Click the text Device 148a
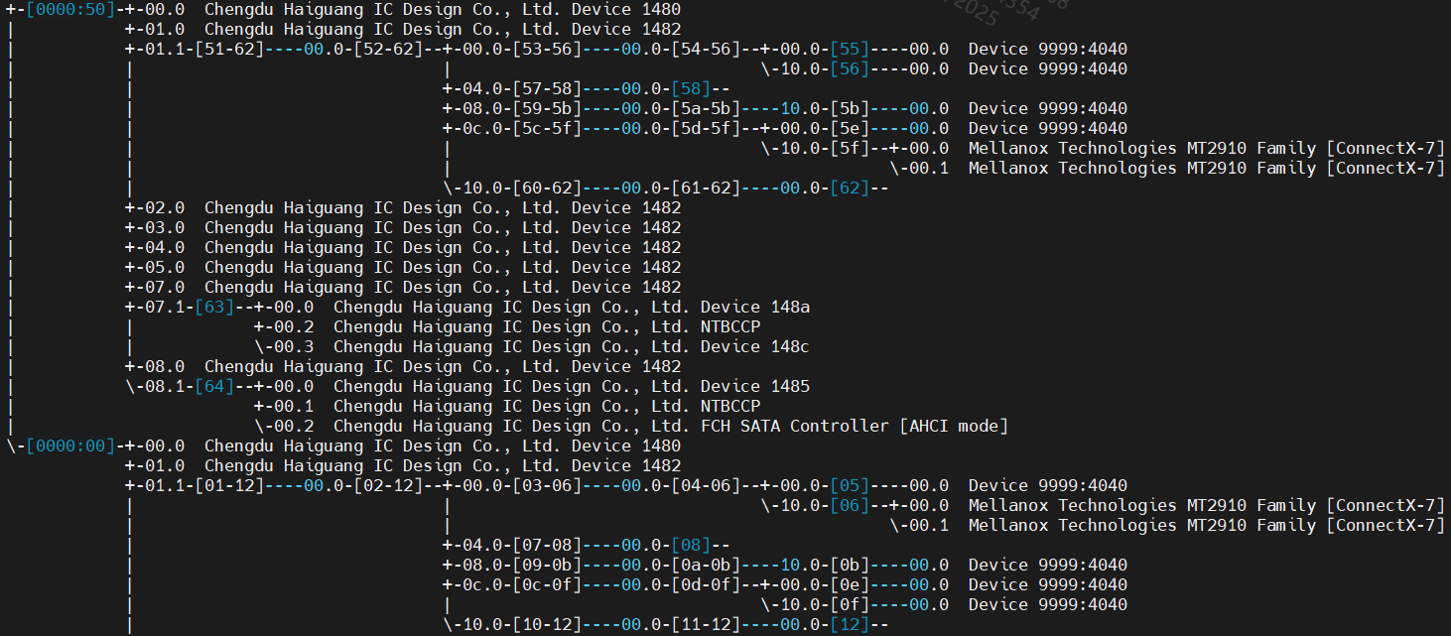 755,307
